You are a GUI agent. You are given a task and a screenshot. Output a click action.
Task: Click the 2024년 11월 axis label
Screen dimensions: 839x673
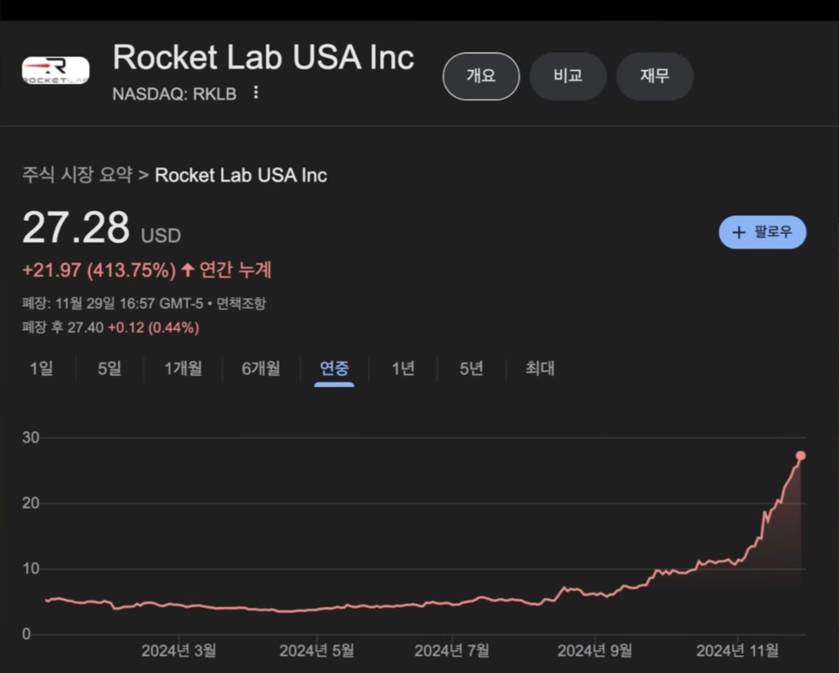(738, 651)
